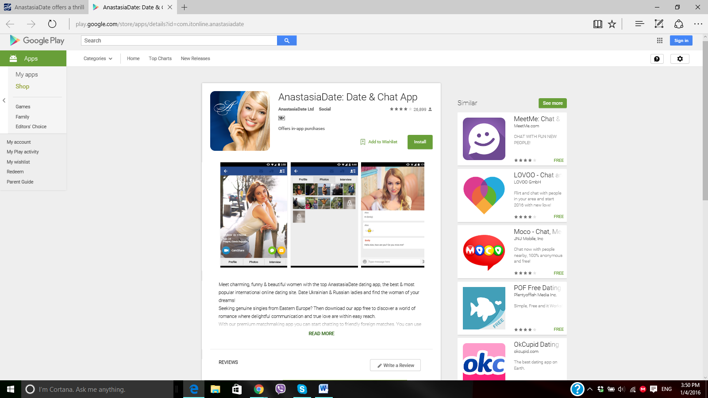Select Shop in the sidebar
The image size is (708, 398).
(x=23, y=86)
